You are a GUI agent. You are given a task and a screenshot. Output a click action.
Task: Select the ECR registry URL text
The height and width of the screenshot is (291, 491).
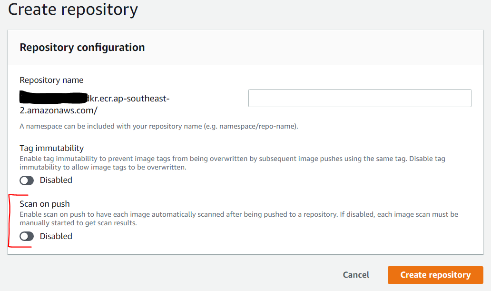click(95, 99)
